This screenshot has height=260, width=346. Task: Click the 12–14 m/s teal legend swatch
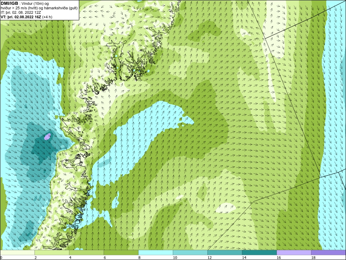tap(225, 252)
